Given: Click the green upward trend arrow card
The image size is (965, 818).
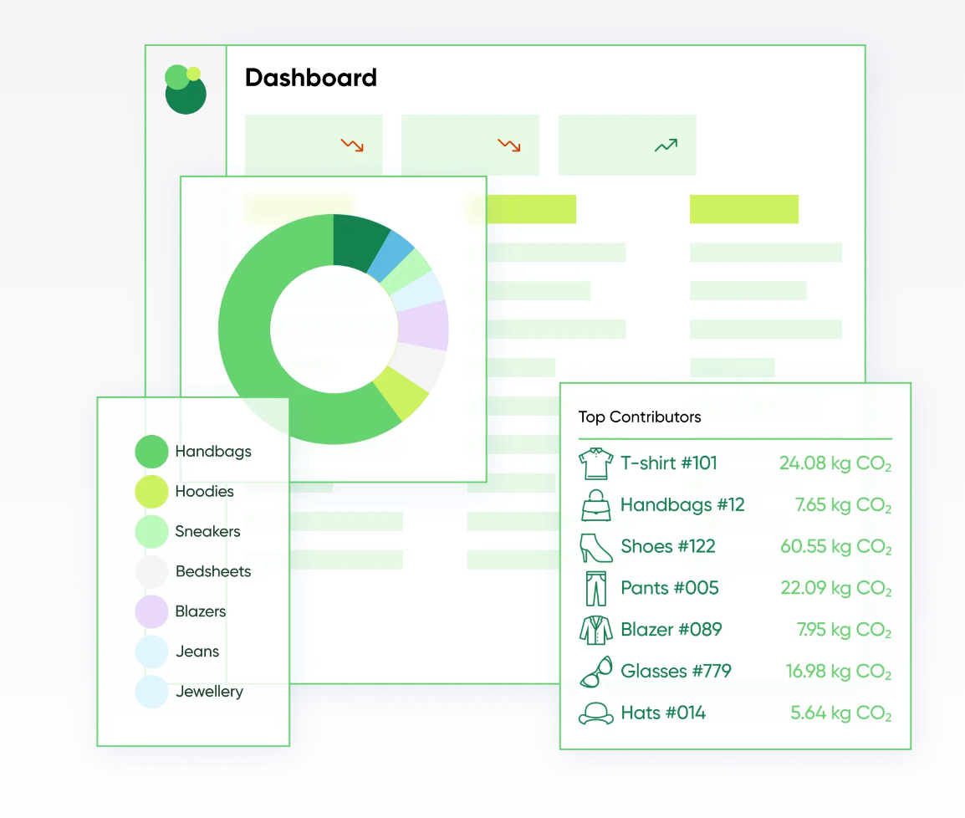Looking at the screenshot, I should (x=627, y=146).
